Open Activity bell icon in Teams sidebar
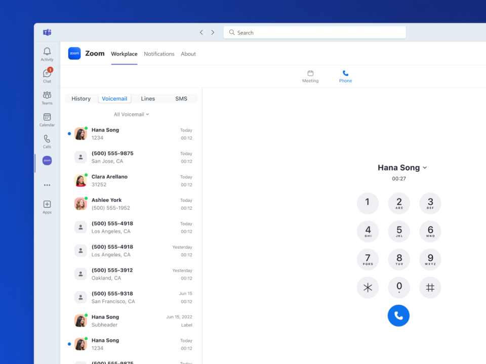This screenshot has height=364, width=486. click(47, 52)
